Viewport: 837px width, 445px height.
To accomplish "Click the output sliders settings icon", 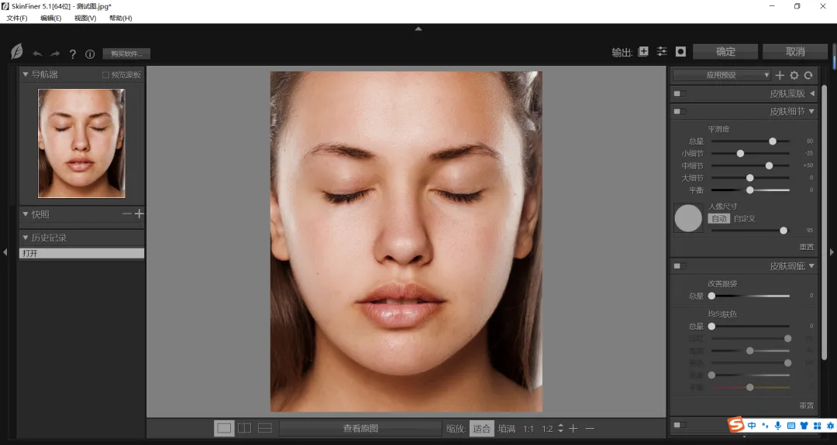I will [x=662, y=51].
